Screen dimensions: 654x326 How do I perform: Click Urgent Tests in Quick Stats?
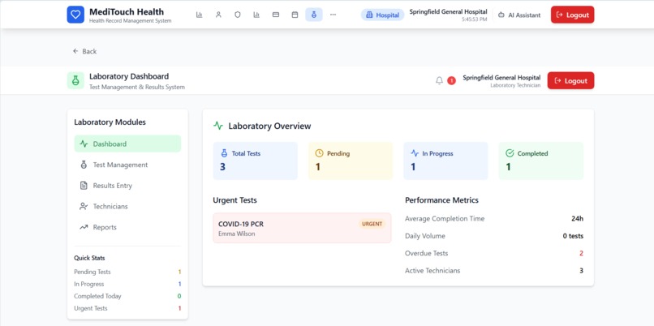click(x=127, y=308)
